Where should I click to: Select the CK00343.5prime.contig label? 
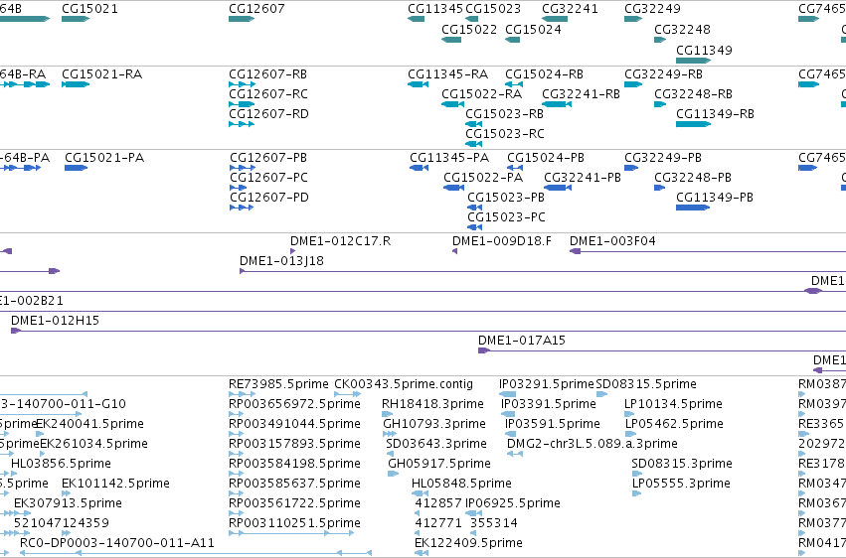(404, 384)
